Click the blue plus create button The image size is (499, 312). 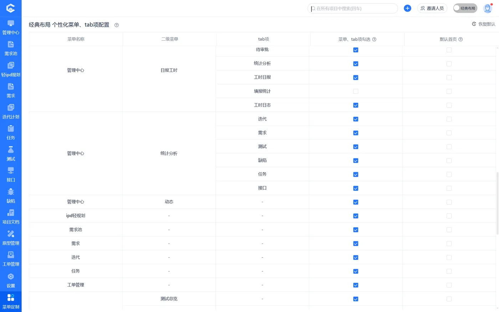coord(407,8)
